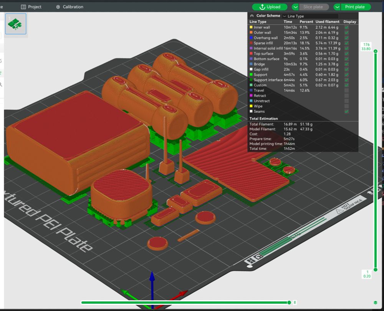The height and width of the screenshot is (311, 384).
Task: Toggle display of Internal solid infill
Action: (346, 48)
